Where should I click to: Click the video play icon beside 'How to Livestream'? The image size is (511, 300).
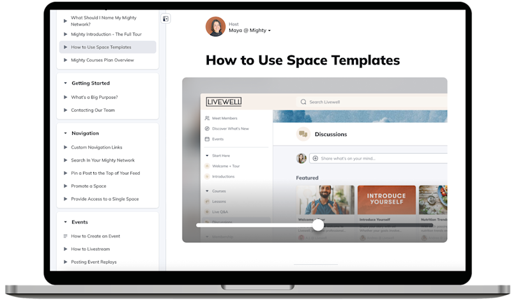tap(65, 249)
